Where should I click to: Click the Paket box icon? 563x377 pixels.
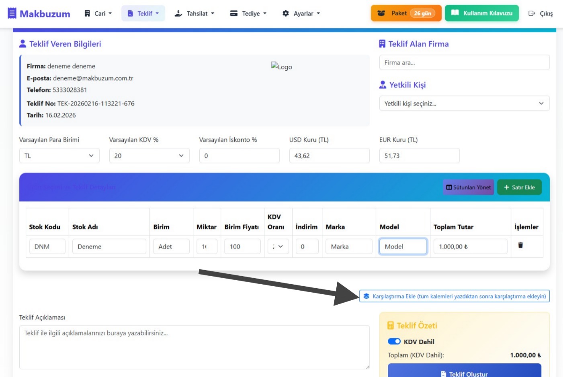[381, 13]
